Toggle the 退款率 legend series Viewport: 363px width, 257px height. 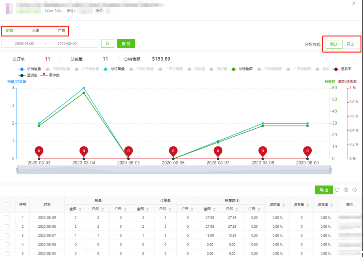tap(342, 69)
